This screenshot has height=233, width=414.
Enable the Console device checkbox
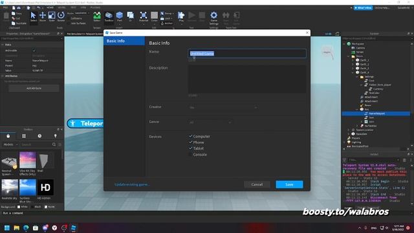190,154
